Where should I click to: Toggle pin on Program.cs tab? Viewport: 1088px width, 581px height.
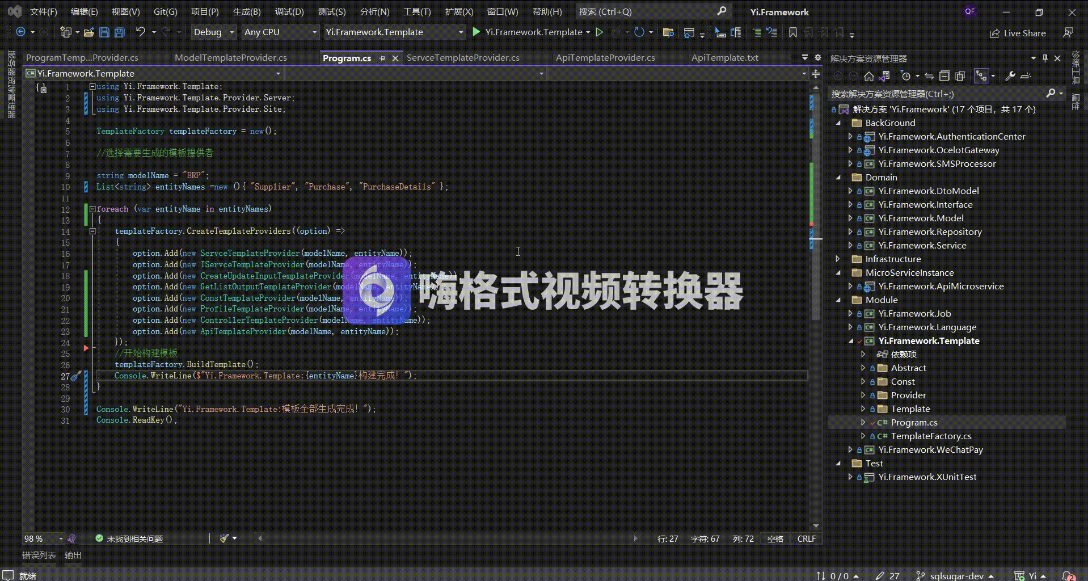coord(382,58)
